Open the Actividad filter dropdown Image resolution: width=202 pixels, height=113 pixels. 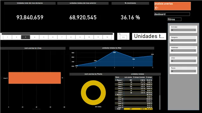[x=183, y=30]
